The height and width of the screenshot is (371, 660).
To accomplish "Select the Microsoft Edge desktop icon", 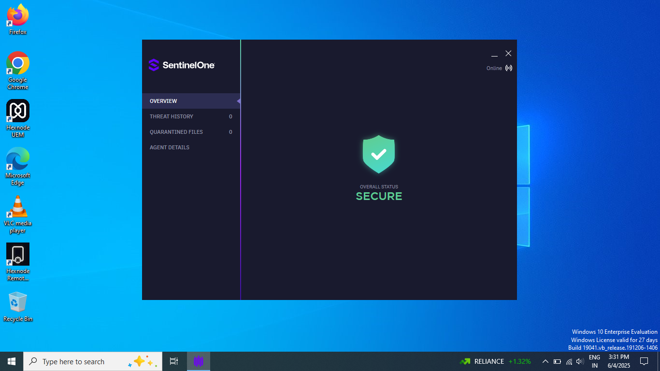I will click(x=18, y=166).
